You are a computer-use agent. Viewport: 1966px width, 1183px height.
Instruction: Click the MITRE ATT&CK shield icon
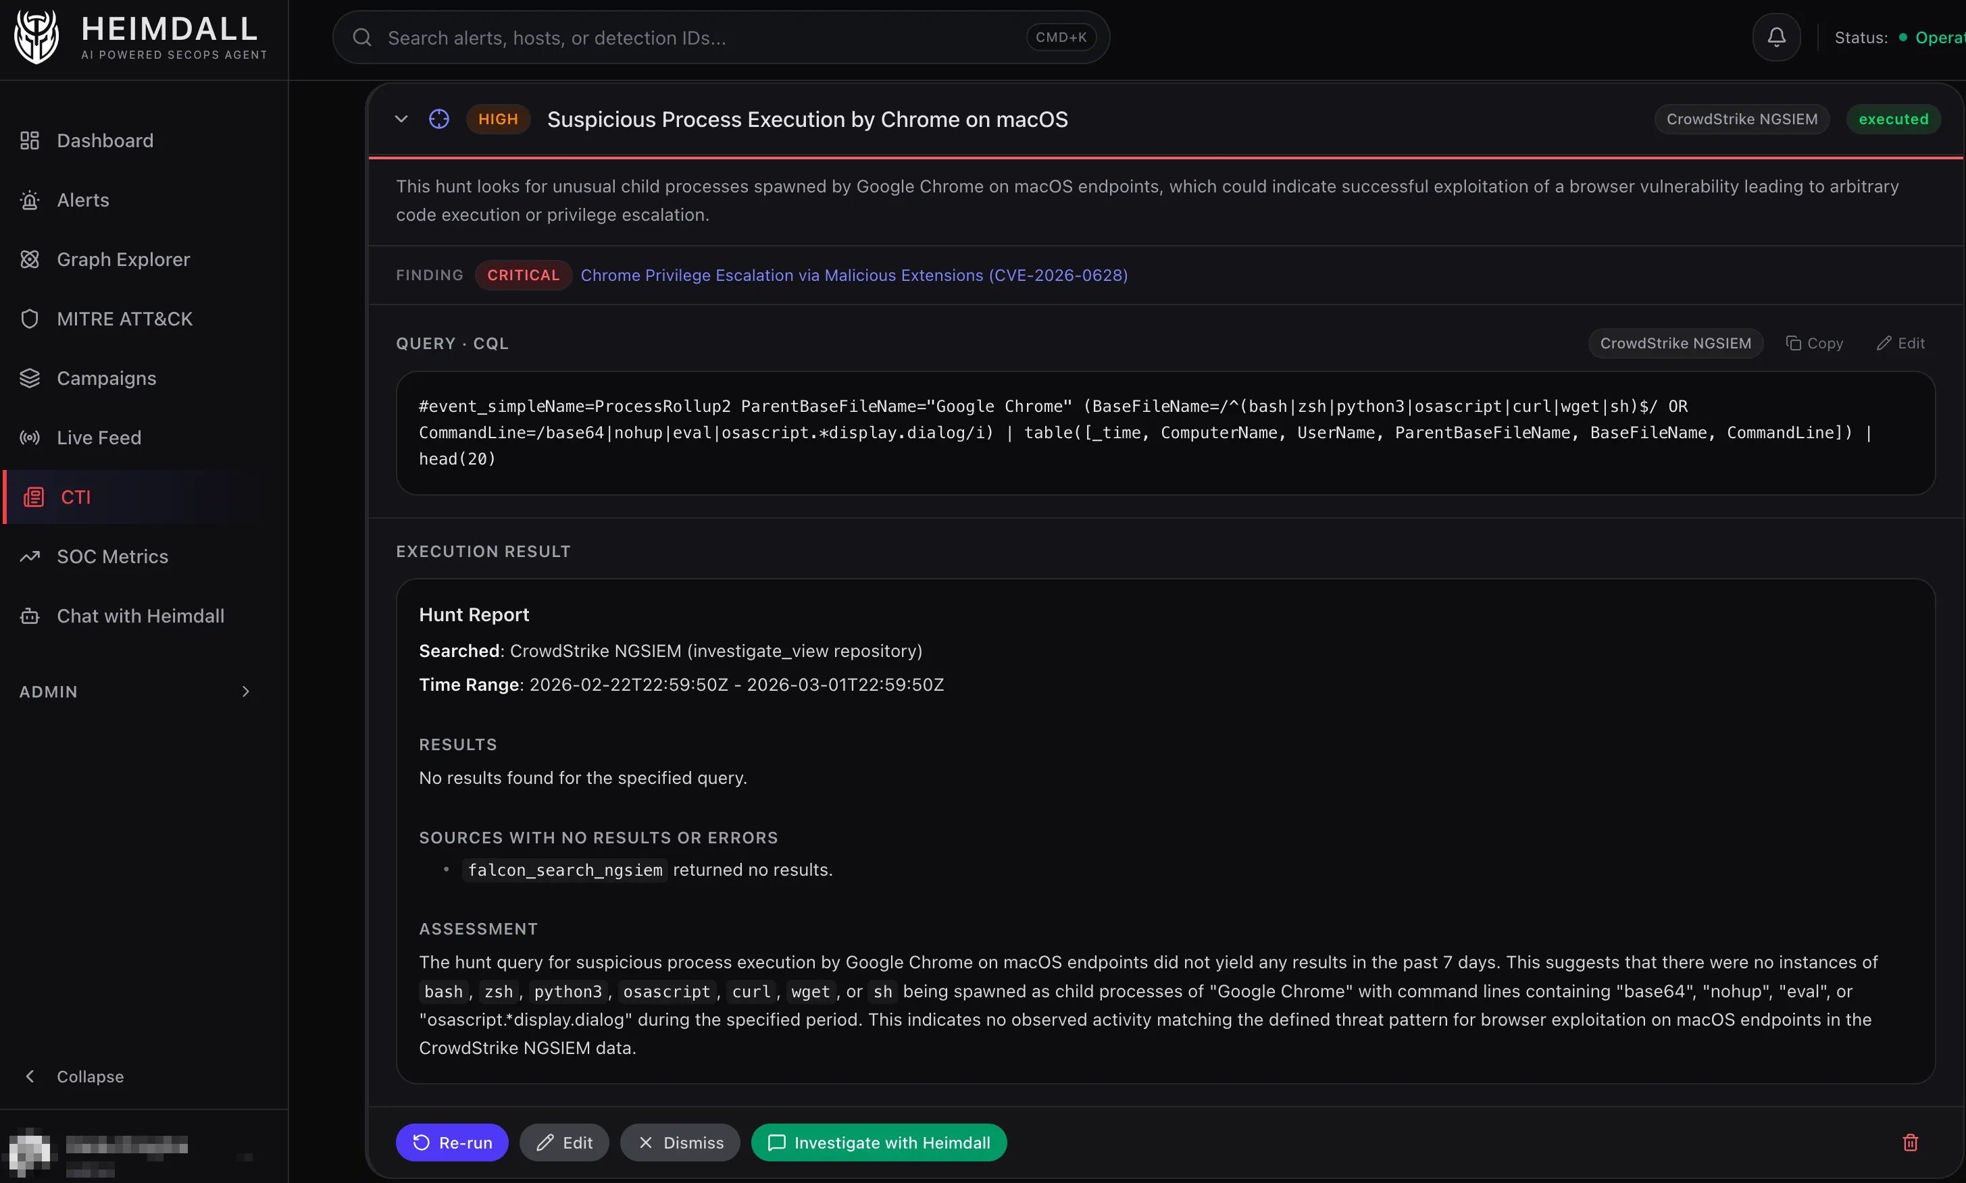tap(30, 319)
